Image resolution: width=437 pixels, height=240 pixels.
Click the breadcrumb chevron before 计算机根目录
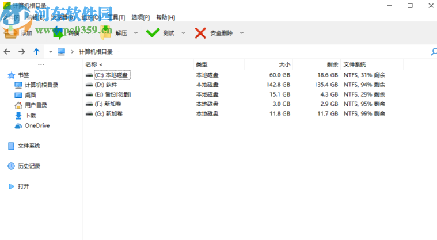pyautogui.click(x=72, y=52)
